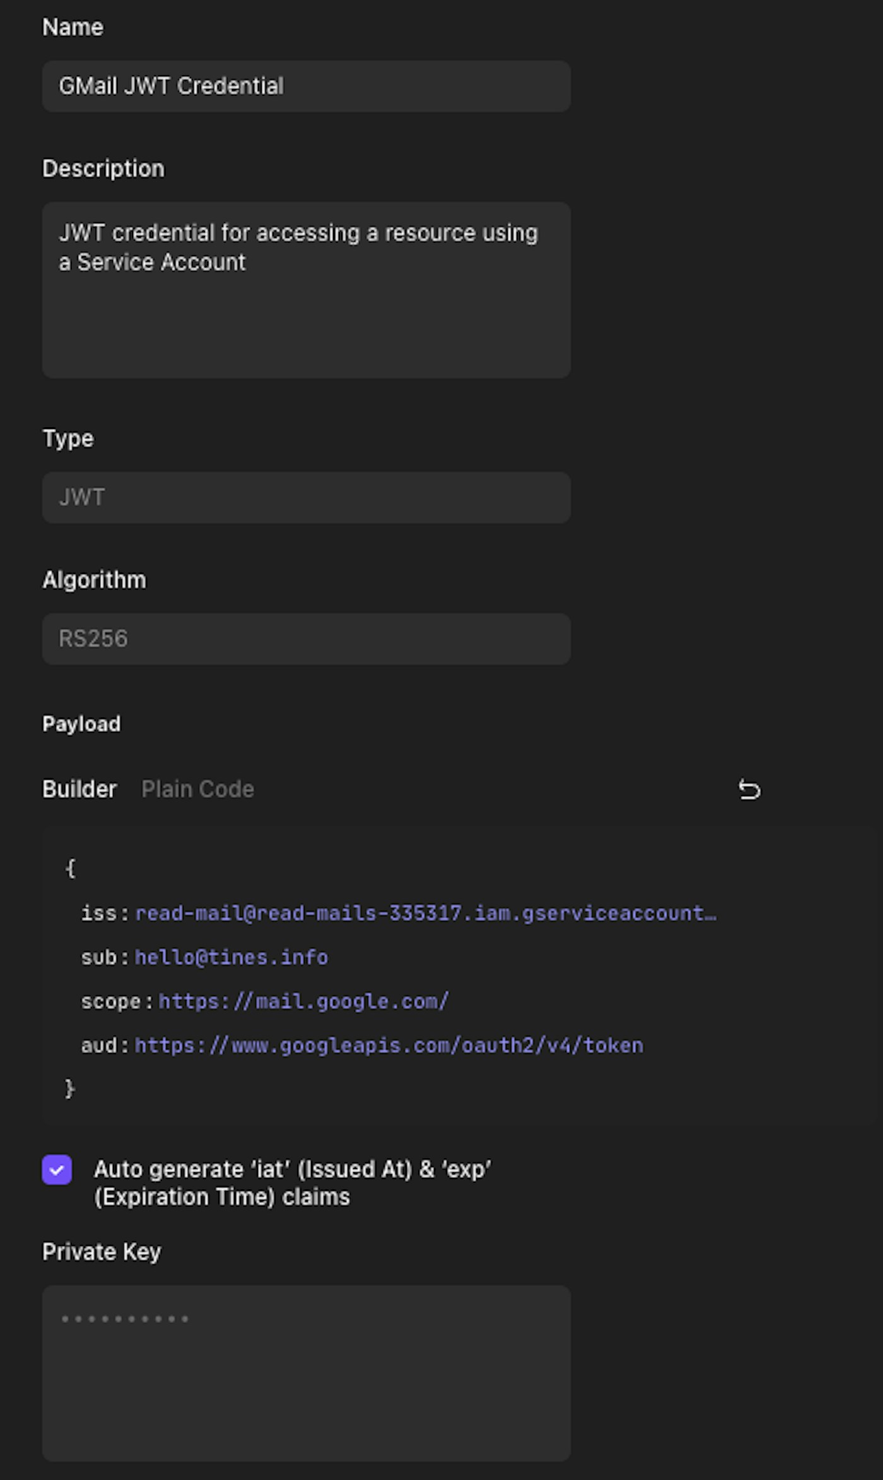The height and width of the screenshot is (1480, 883).
Task: Select the scope value mail.google.com URL
Action: [303, 1002]
